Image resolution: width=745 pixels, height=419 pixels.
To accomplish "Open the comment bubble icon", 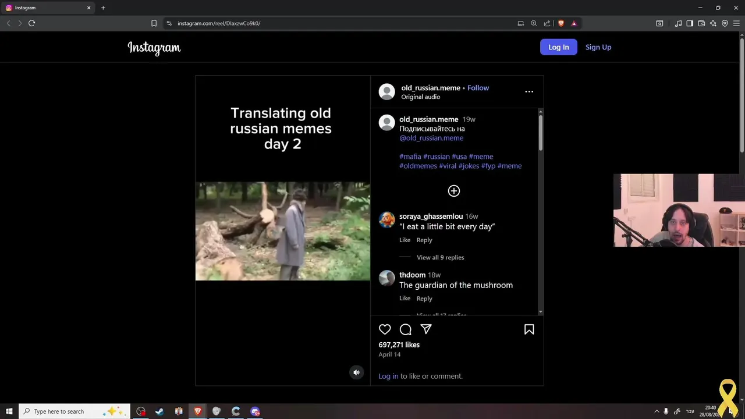I will point(406,329).
